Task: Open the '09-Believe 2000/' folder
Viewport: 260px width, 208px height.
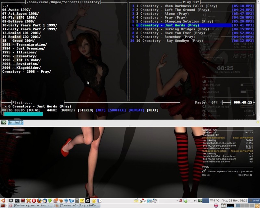Action: click(19, 21)
